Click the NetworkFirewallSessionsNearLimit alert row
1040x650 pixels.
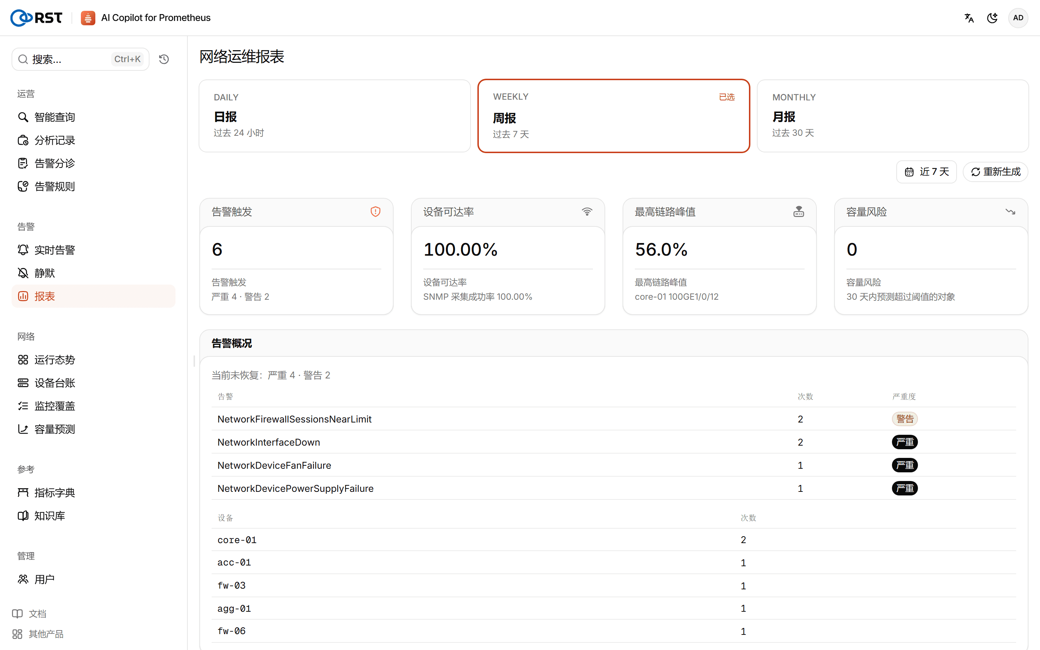pos(614,419)
